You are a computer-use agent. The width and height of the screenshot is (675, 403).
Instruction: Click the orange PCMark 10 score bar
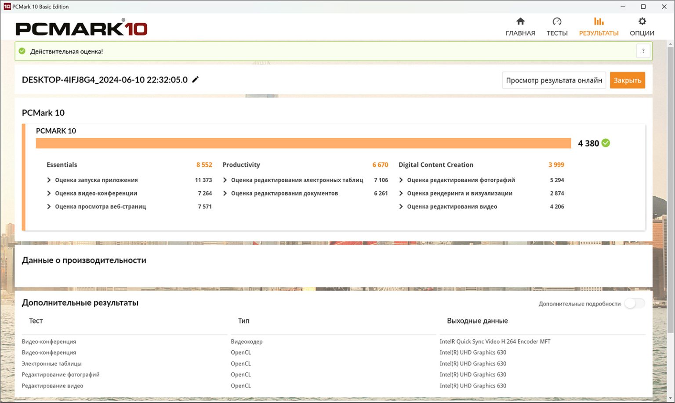click(x=303, y=143)
